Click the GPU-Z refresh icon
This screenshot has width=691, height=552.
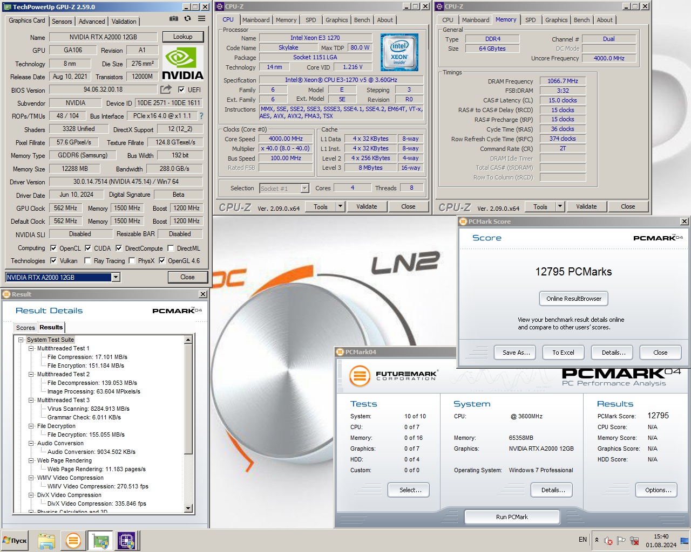187,19
